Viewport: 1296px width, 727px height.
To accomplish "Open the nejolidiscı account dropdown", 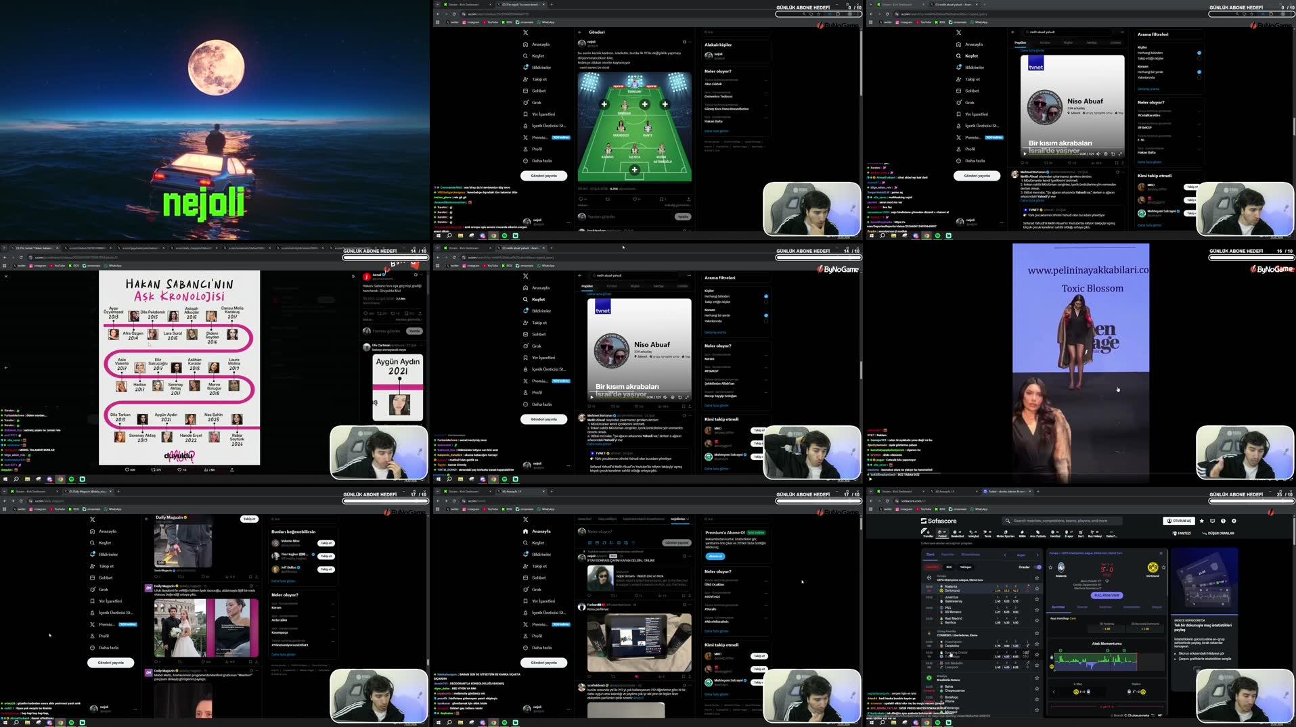I will (x=677, y=518).
